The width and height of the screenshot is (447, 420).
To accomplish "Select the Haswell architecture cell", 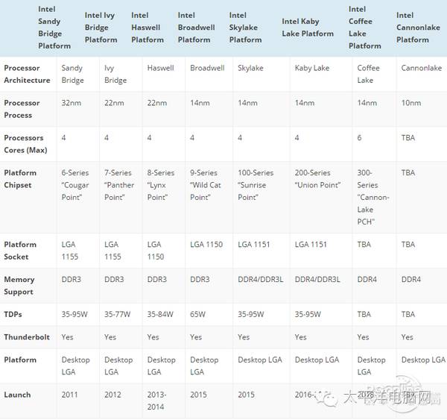I will (x=160, y=68).
